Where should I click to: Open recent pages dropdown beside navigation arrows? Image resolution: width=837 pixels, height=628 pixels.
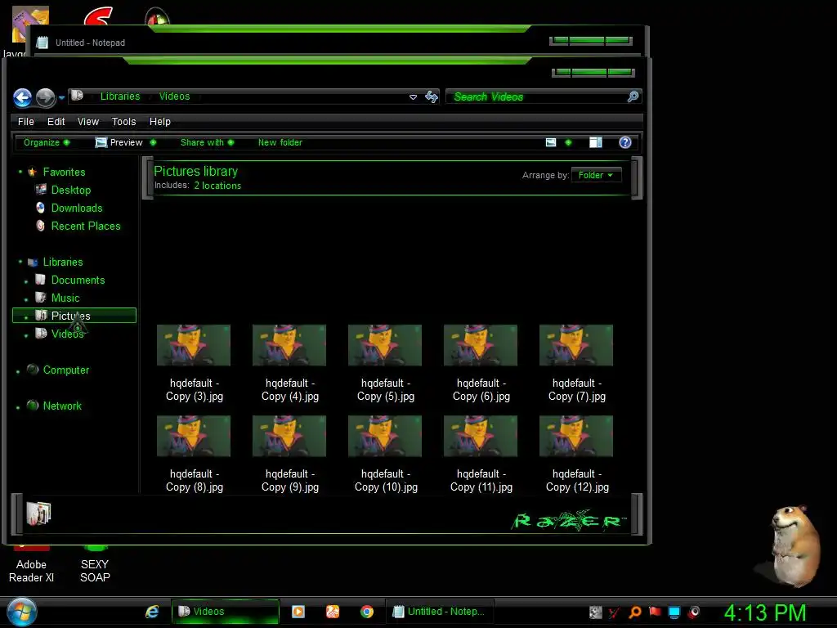61,98
